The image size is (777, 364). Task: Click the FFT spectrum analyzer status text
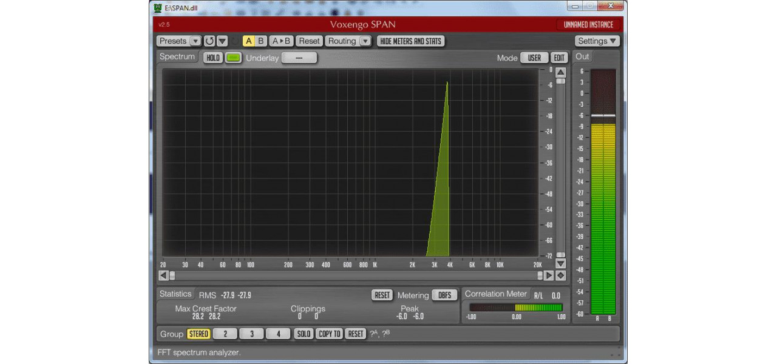199,352
